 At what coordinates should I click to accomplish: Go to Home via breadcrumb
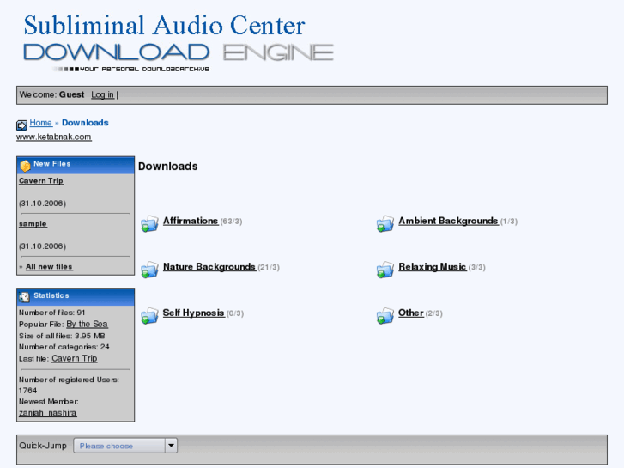41,123
